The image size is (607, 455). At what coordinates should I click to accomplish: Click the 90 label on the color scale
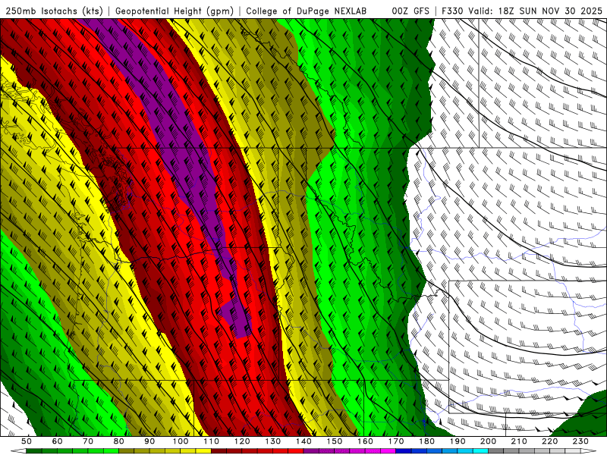tap(149, 441)
